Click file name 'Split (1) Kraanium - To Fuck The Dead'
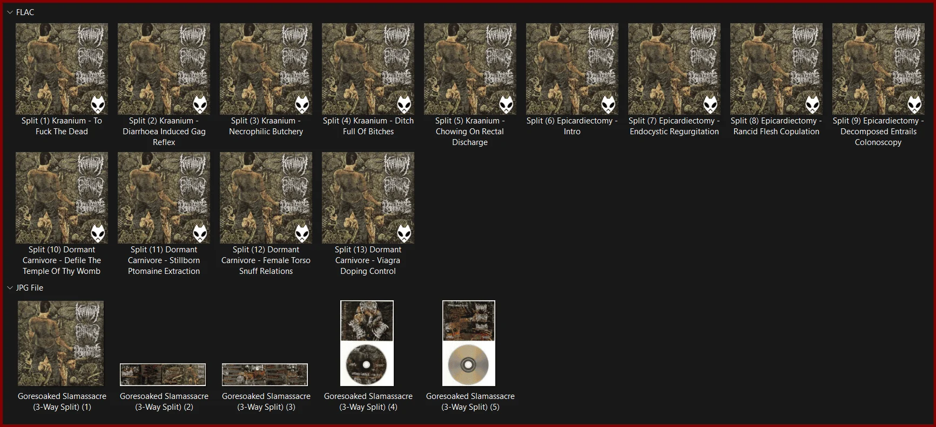This screenshot has width=936, height=427. click(62, 126)
